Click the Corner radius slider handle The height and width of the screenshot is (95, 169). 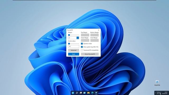pyautogui.click(x=69, y=44)
